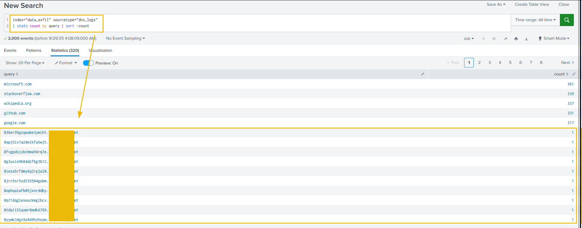The width and height of the screenshot is (582, 228).
Task: Open the No Event Sampling dropdown
Action: 125,38
